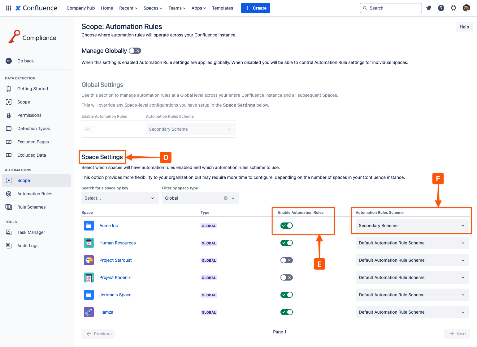
Task: Open the notifications bell icon
Action: click(429, 8)
